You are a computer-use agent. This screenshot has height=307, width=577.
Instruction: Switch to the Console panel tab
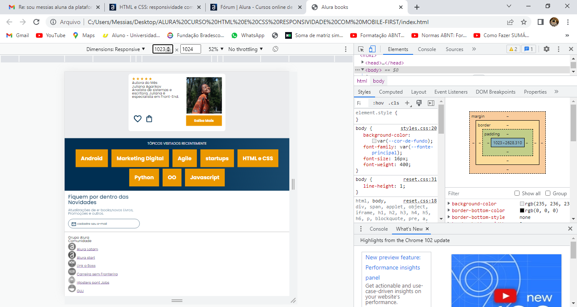pyautogui.click(x=427, y=49)
